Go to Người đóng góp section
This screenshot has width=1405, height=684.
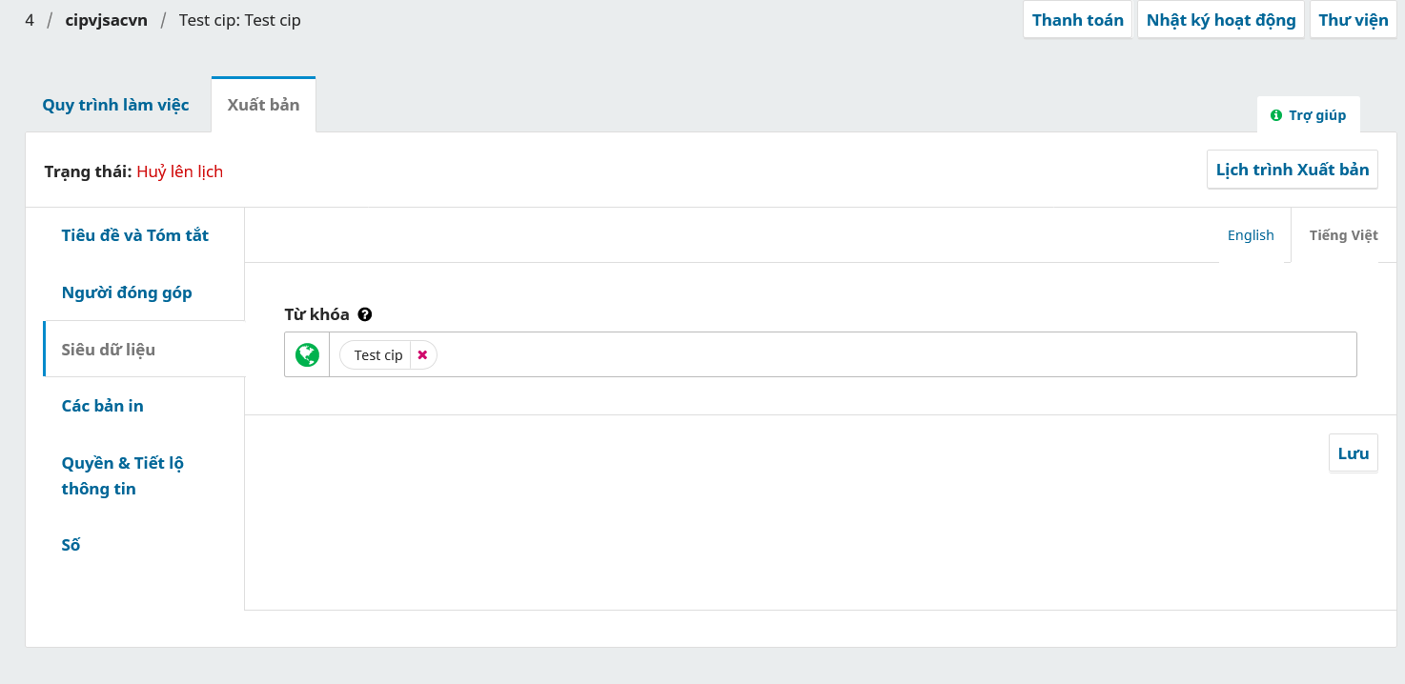click(x=127, y=292)
